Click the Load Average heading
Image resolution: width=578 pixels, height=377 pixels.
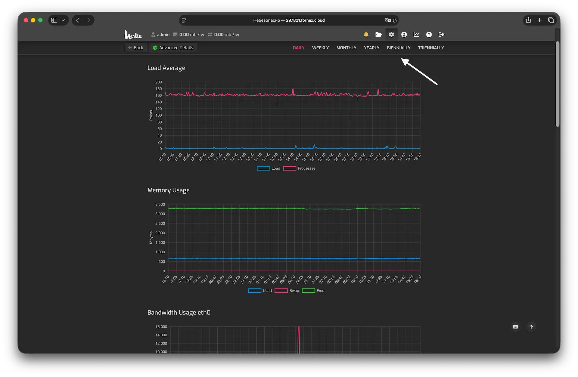coord(166,68)
